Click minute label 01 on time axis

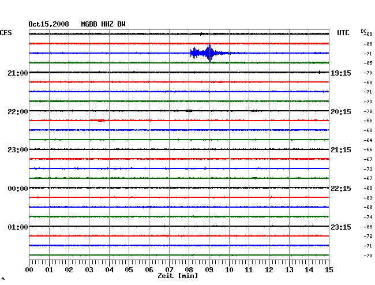(x=49, y=269)
